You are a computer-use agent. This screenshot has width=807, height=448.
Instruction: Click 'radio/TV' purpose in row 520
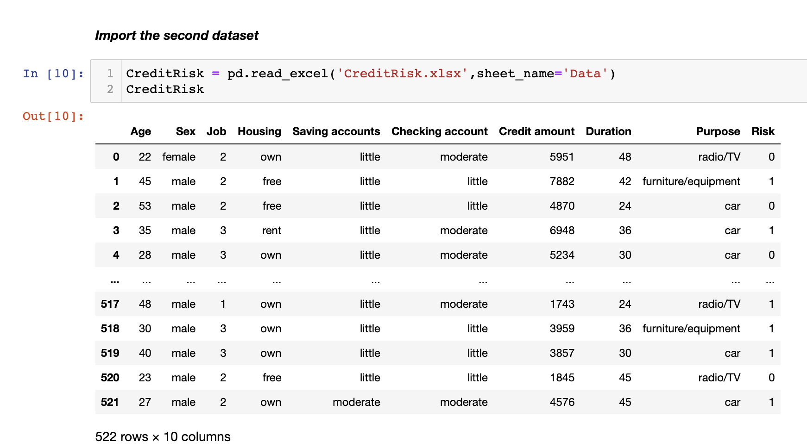[719, 378]
